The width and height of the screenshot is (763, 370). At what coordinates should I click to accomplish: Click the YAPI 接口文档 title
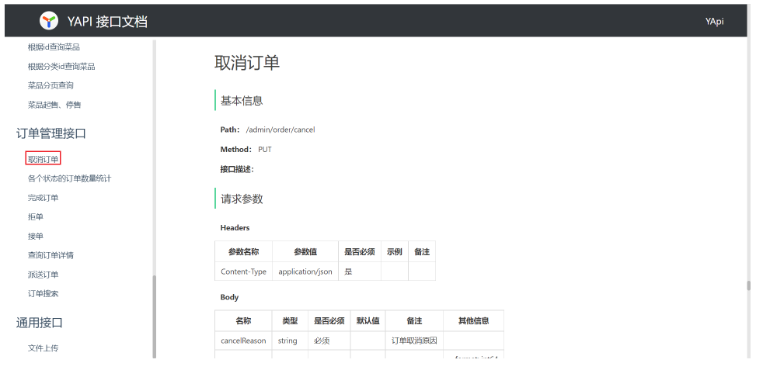point(107,22)
